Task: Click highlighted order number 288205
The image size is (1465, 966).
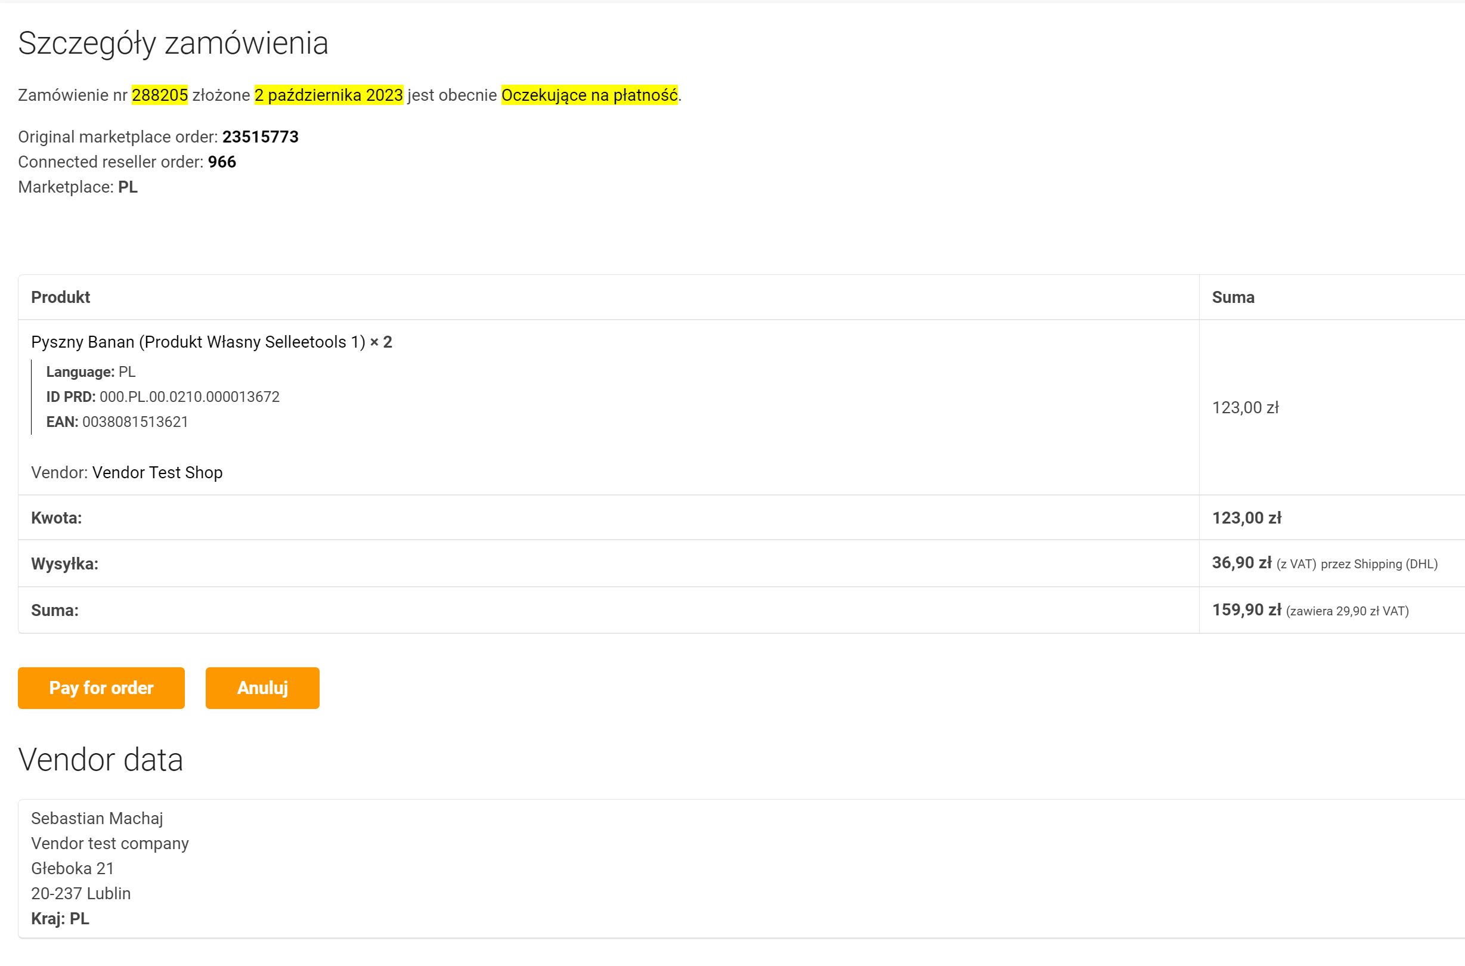Action: click(160, 95)
